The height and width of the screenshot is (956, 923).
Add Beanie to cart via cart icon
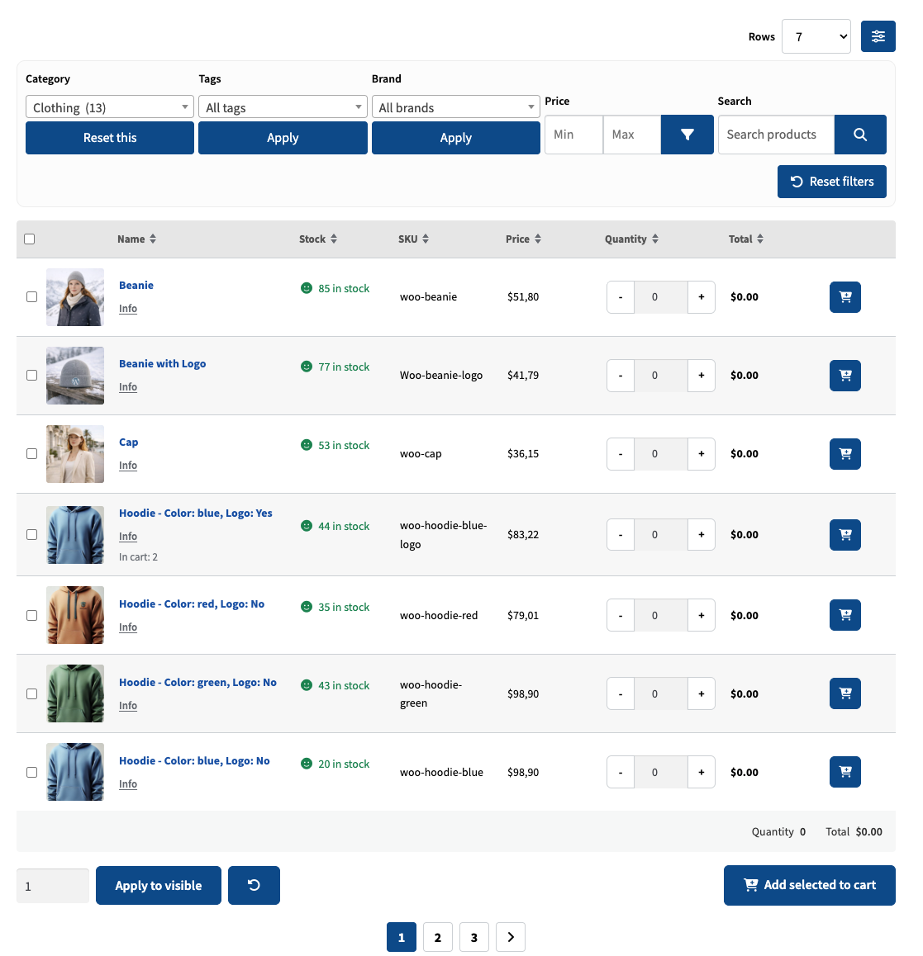[x=844, y=297]
